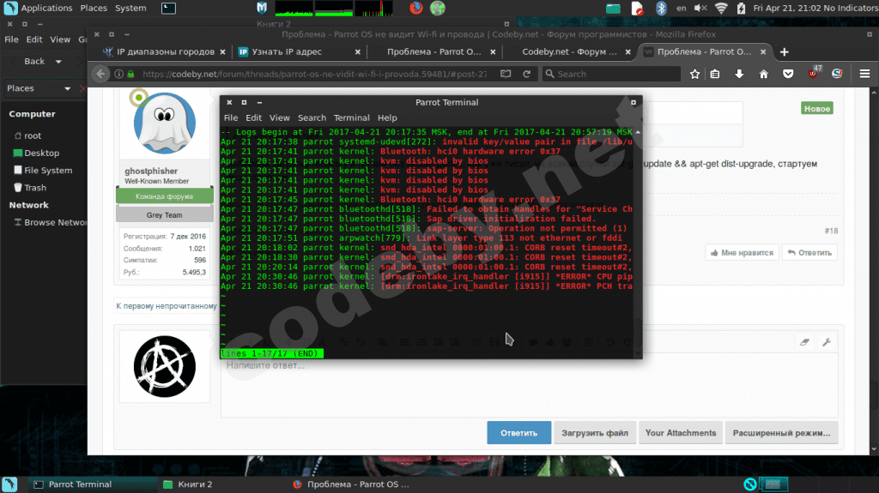Launch terminal from top panel icon

pyautogui.click(x=168, y=8)
